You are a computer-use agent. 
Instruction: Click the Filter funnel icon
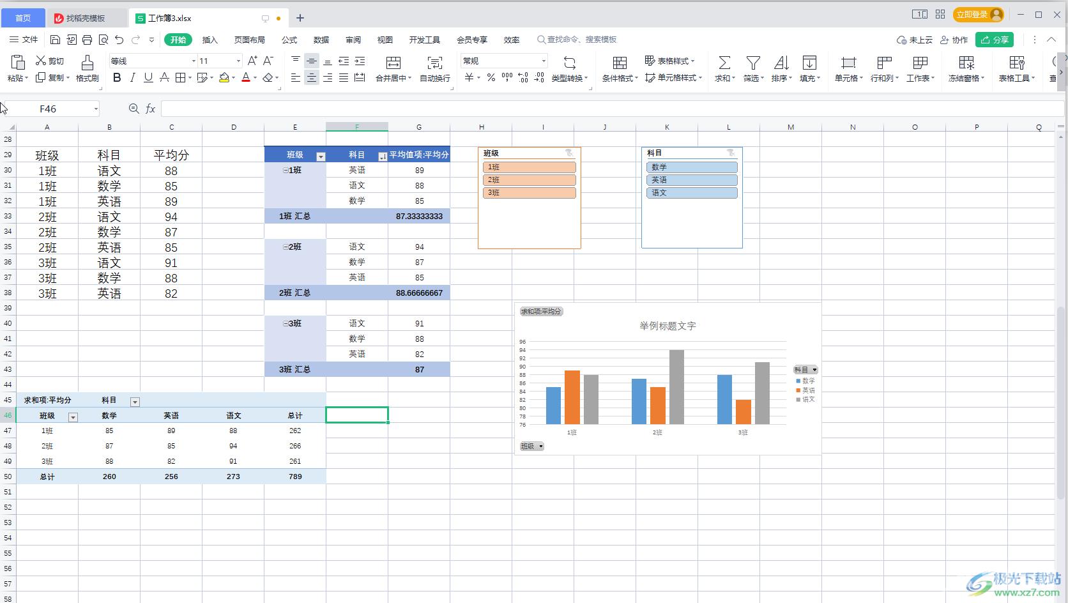753,63
